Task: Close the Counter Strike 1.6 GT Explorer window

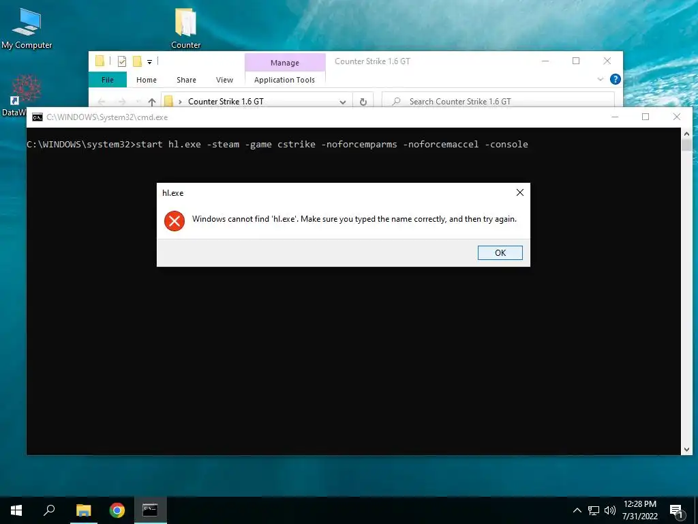Action: point(607,61)
